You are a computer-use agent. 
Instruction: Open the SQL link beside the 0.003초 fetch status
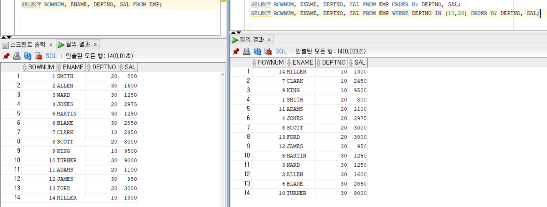281,51
